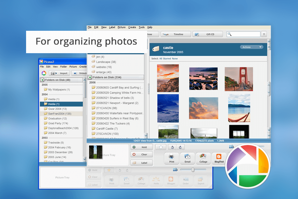Open the 270CANON (100) folder
The height and width of the screenshot is (199, 298).
(x=105, y=134)
